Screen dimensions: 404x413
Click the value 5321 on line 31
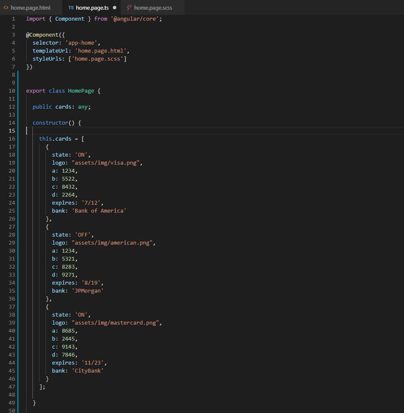pyautogui.click(x=68, y=258)
